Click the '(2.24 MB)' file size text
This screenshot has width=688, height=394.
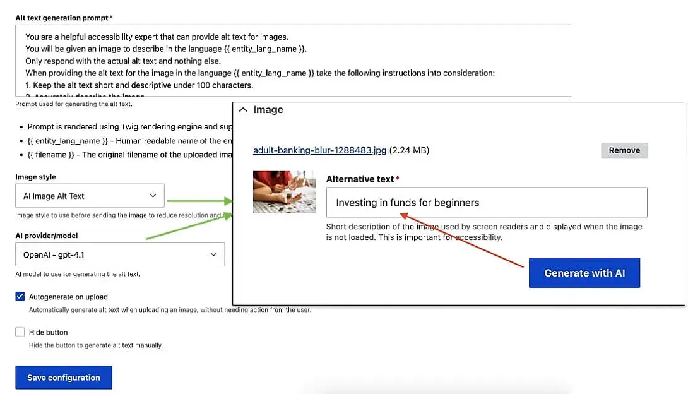coord(409,150)
